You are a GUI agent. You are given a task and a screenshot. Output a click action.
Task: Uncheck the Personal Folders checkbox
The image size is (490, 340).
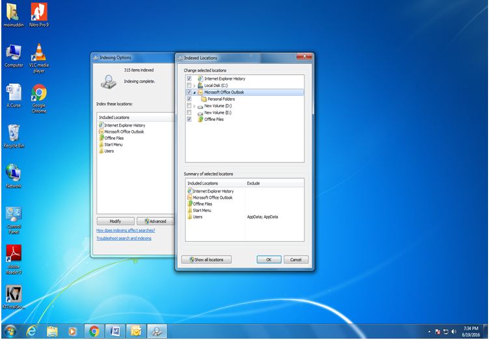189,99
